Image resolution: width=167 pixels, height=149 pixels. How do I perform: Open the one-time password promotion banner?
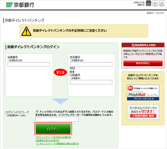(x=143, y=112)
